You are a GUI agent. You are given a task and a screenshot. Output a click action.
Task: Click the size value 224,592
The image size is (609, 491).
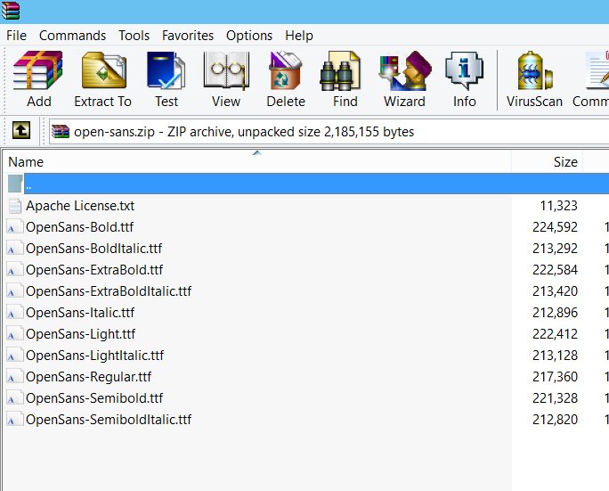(x=555, y=227)
